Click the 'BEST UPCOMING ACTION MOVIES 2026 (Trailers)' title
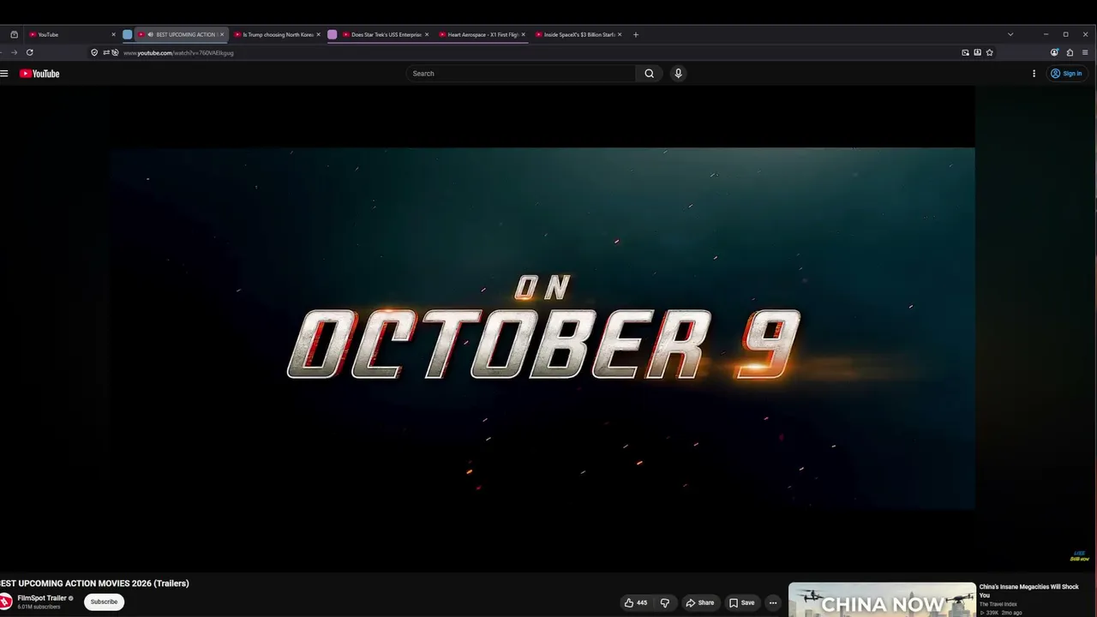Viewport: 1097px width, 617px height. coord(94,584)
